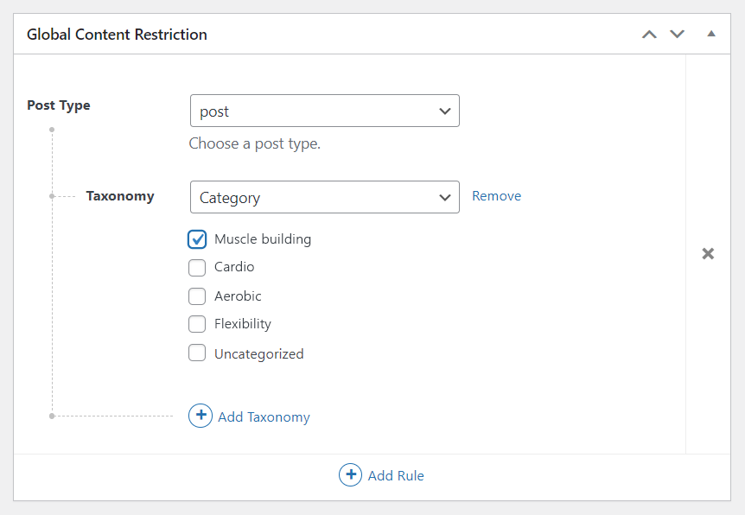This screenshot has height=515, width=745.
Task: Tick the Aerobic checkbox
Action: point(197,296)
